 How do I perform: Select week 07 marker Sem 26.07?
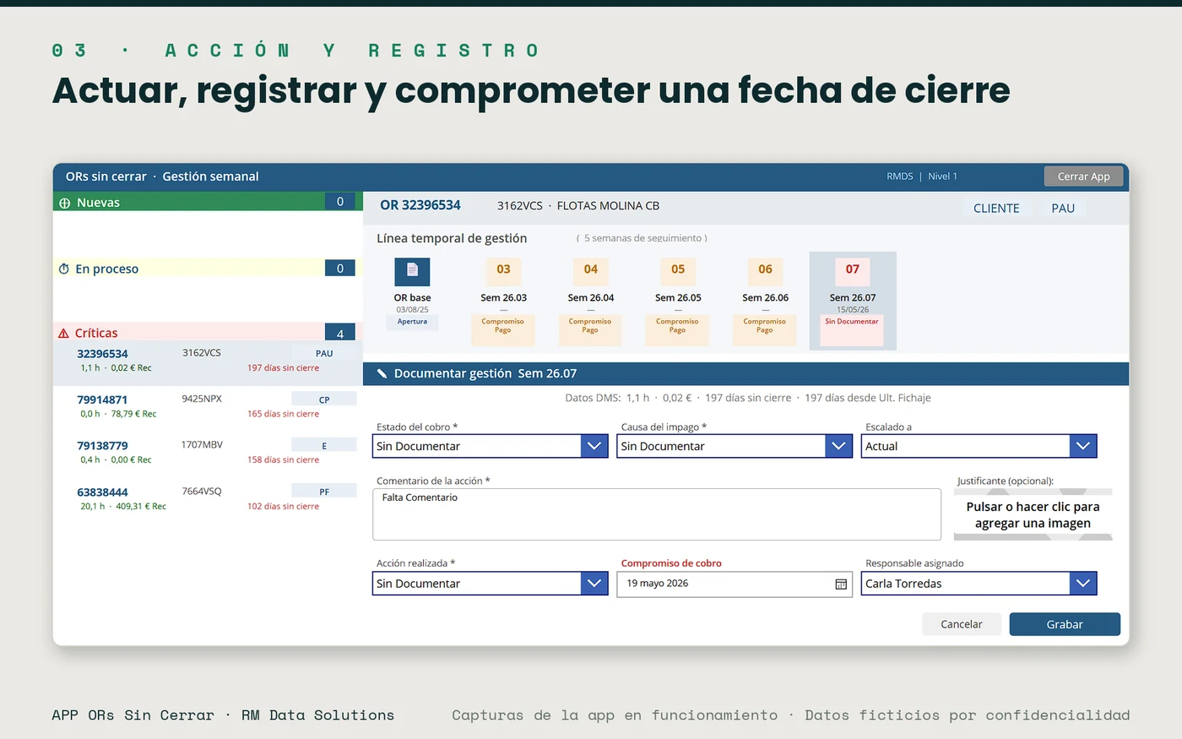coord(853,301)
